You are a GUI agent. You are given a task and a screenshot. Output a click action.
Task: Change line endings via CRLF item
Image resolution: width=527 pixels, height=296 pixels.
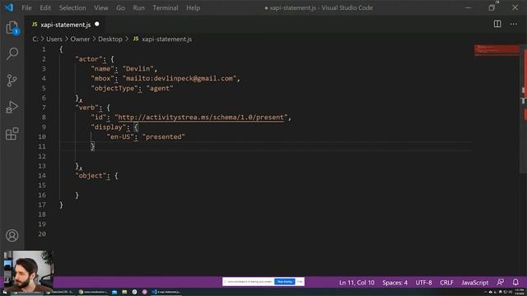point(446,283)
